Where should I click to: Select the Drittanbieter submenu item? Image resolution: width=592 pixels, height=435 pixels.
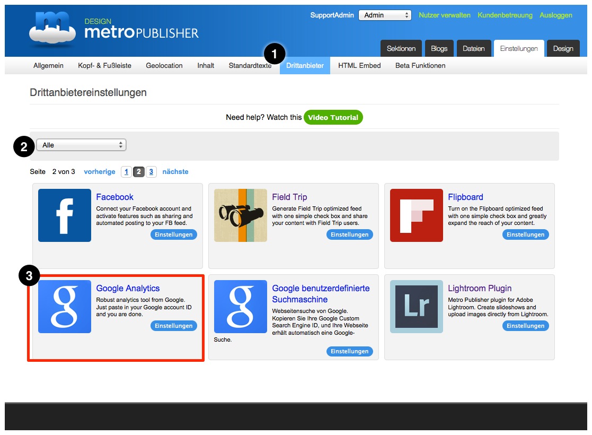click(305, 65)
